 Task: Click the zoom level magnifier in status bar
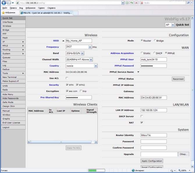(x=180, y=170)
